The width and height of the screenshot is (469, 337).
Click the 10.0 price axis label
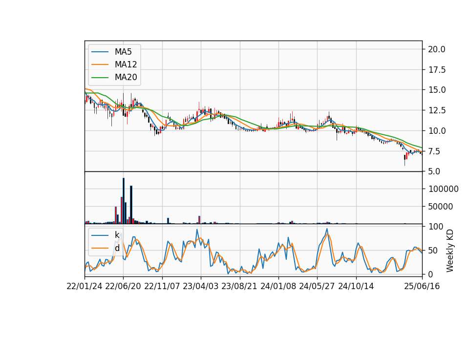point(437,131)
